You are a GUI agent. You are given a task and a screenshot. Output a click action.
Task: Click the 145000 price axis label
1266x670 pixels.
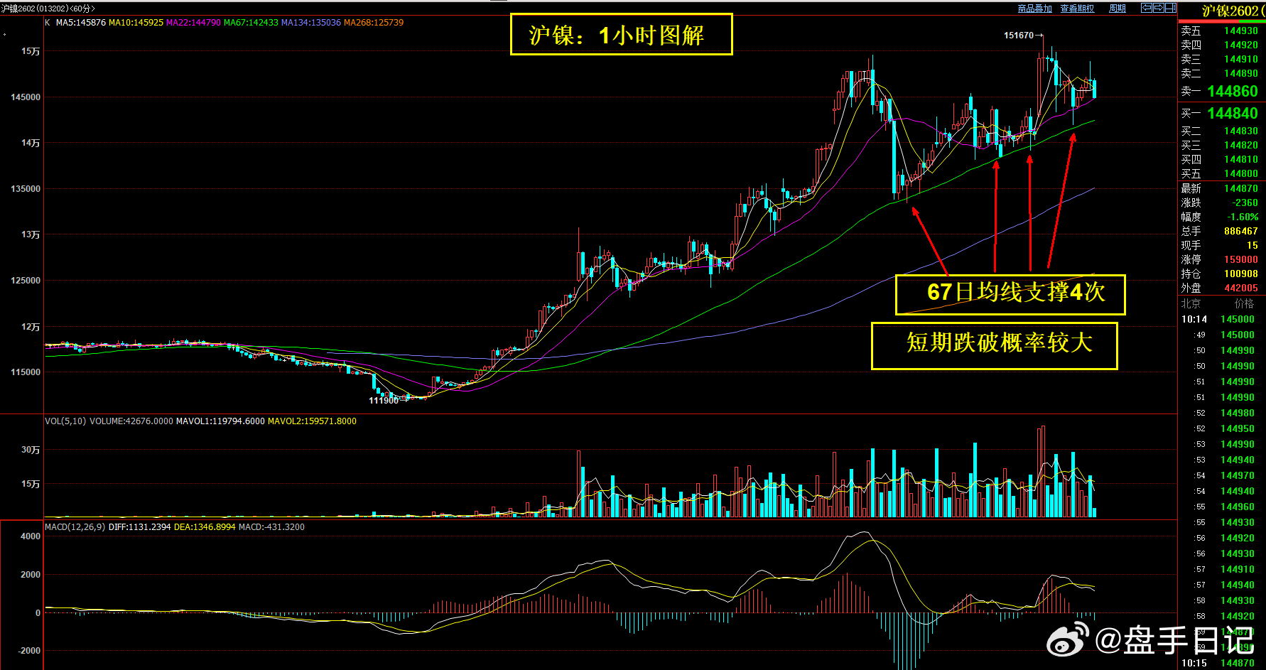pyautogui.click(x=26, y=97)
